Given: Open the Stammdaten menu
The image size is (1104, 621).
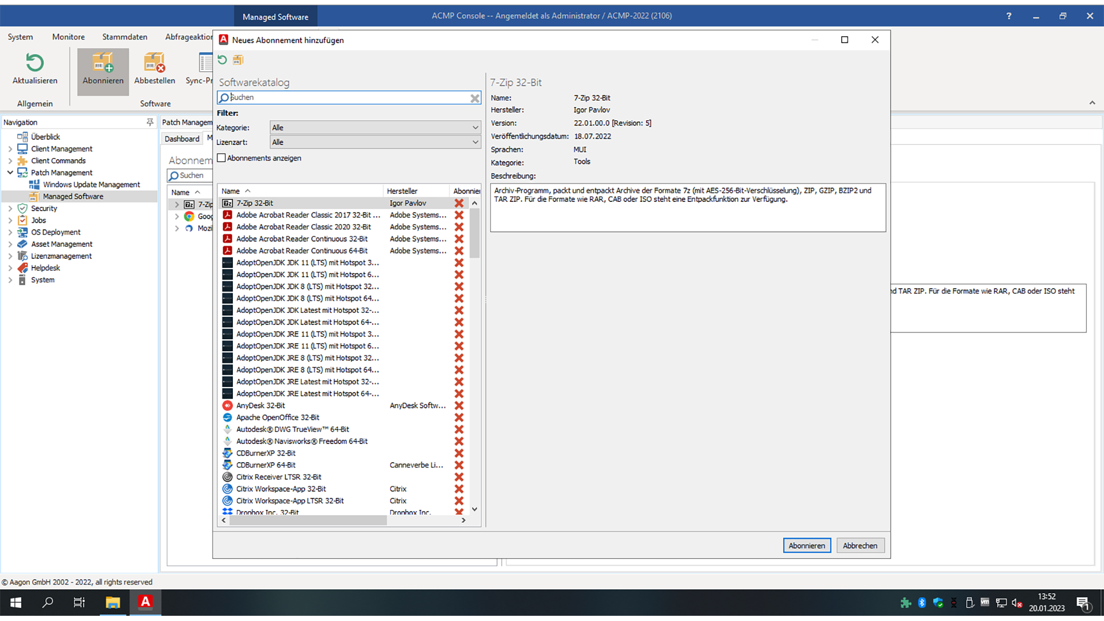Looking at the screenshot, I should click(x=125, y=37).
